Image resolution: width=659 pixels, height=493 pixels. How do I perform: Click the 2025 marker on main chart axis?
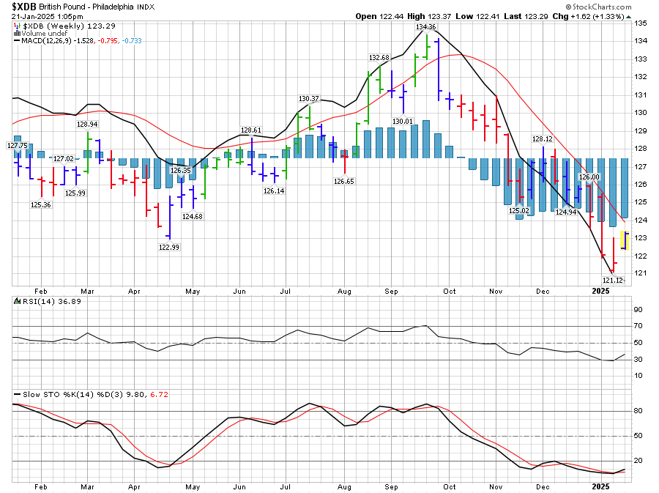600,291
